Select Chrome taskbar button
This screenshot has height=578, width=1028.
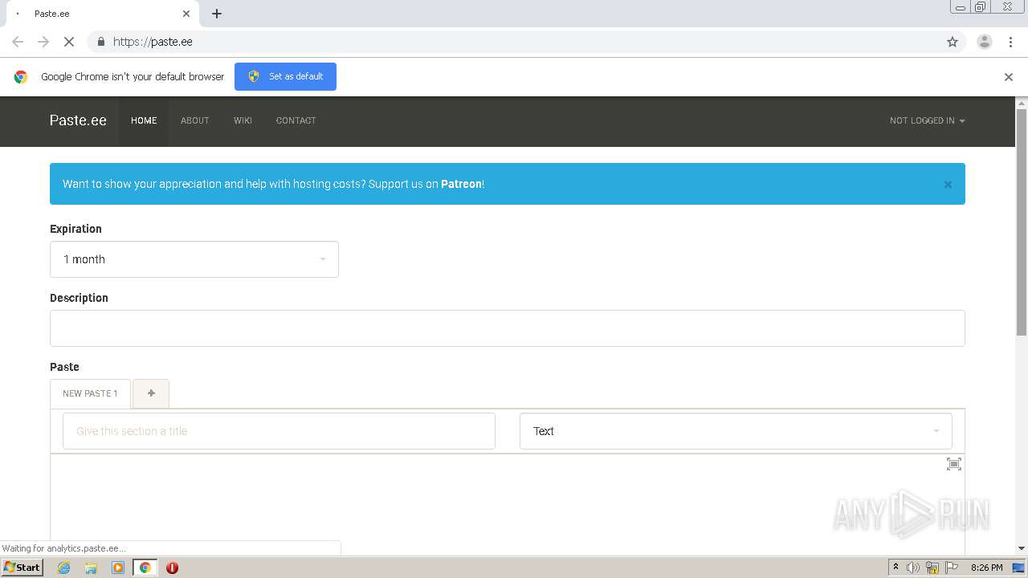tap(145, 568)
